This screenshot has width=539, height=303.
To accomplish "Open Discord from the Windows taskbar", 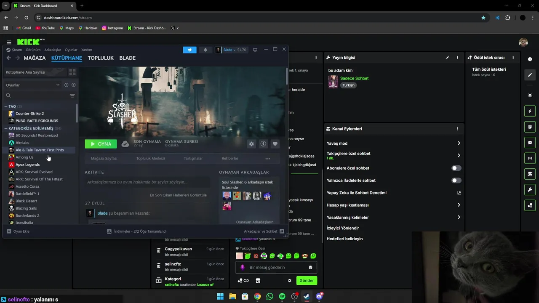I will click(x=319, y=296).
